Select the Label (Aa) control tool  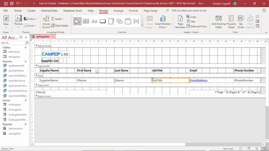click(94, 21)
